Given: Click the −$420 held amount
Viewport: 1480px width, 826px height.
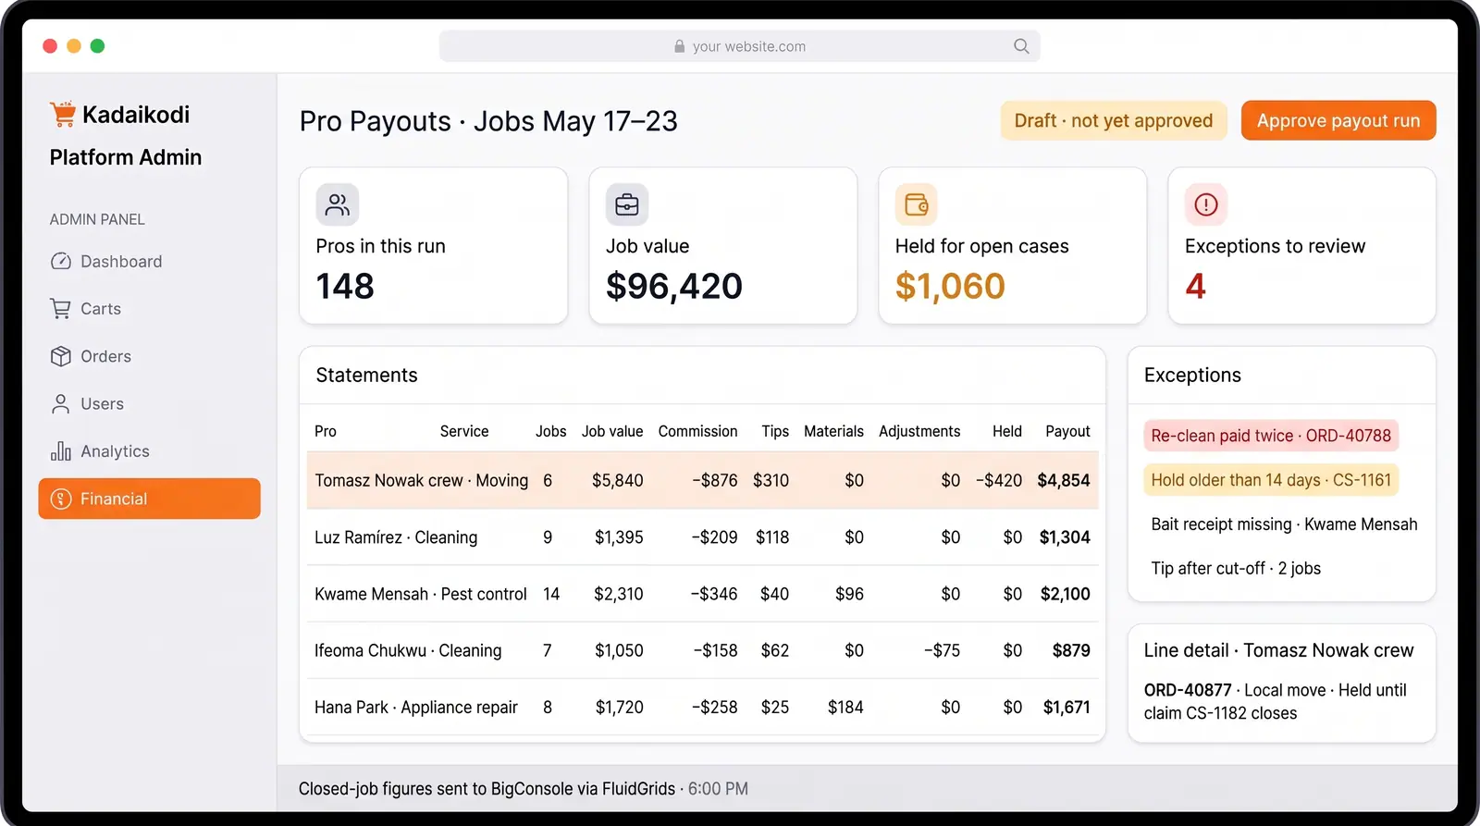Looking at the screenshot, I should [x=999, y=480].
